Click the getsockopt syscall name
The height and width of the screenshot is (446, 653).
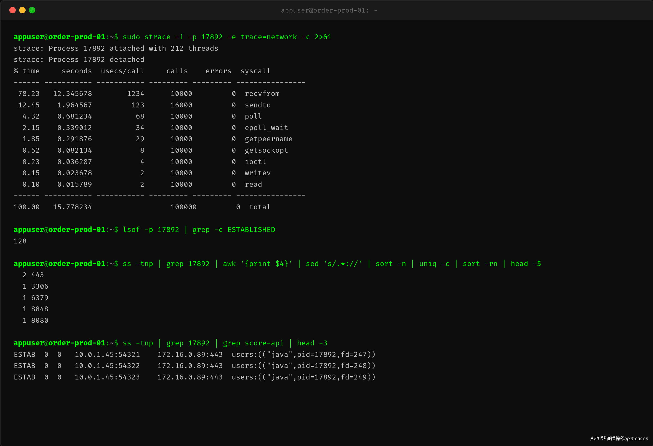coord(266,150)
